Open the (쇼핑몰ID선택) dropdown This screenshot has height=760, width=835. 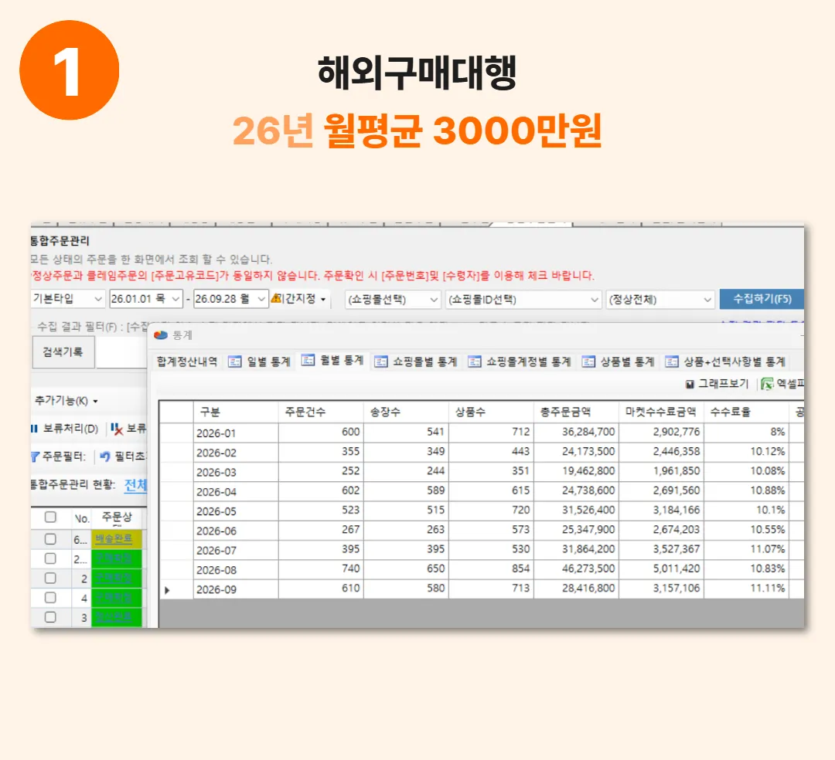tap(523, 300)
